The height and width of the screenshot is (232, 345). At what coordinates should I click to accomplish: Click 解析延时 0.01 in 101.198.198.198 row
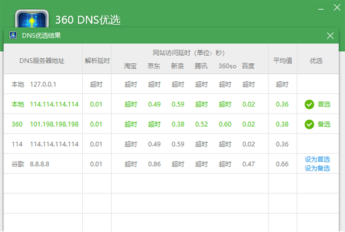[96, 124]
